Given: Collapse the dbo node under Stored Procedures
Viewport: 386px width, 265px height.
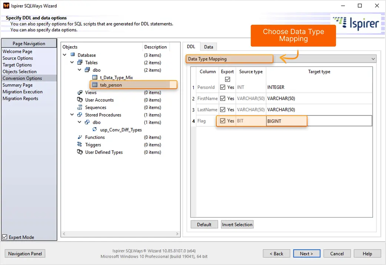Looking at the screenshot, I should pyautogui.click(x=79, y=122).
